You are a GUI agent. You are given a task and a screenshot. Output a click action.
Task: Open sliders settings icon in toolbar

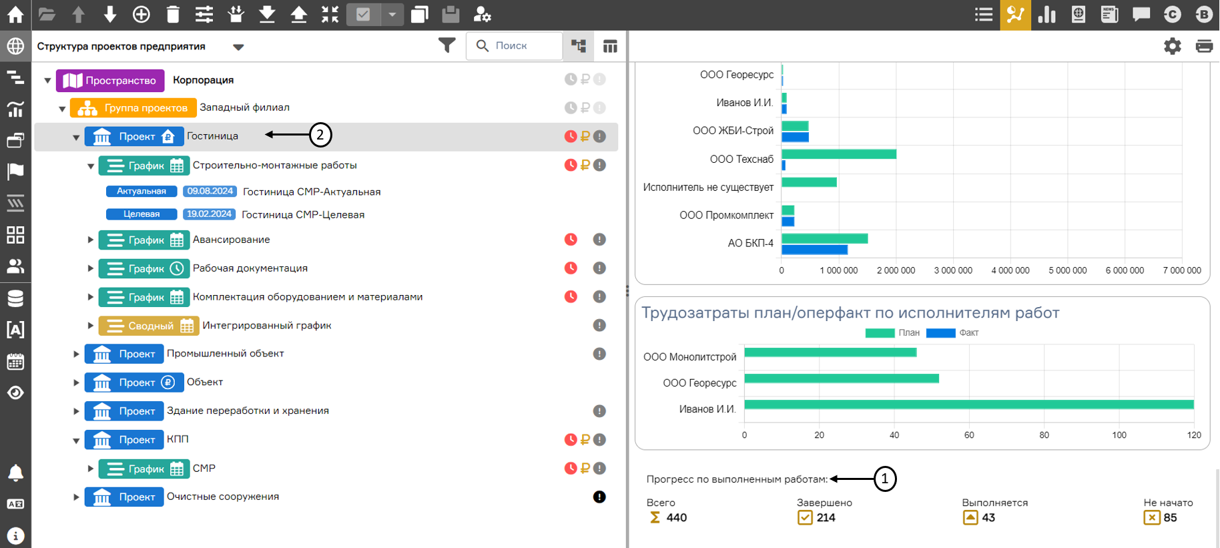[204, 14]
